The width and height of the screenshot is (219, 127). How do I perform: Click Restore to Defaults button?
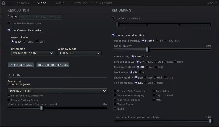pos(53,65)
